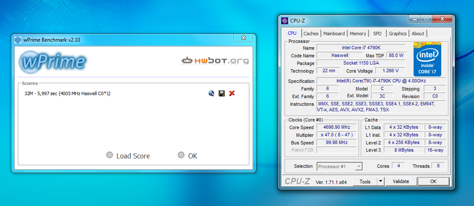Click the Stepping value 3

[x=435, y=88]
